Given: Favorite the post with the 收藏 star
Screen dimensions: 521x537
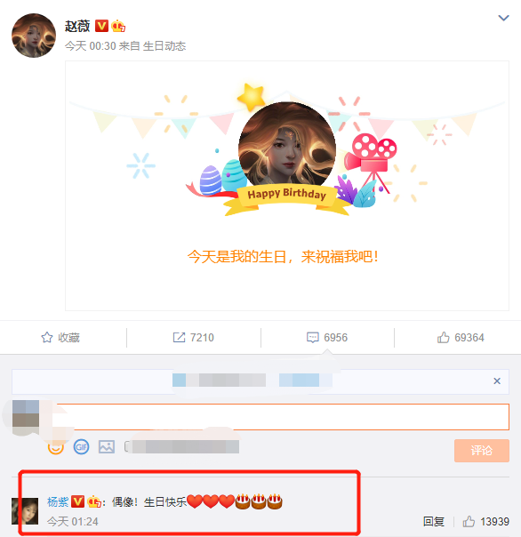Looking at the screenshot, I should click(60, 338).
